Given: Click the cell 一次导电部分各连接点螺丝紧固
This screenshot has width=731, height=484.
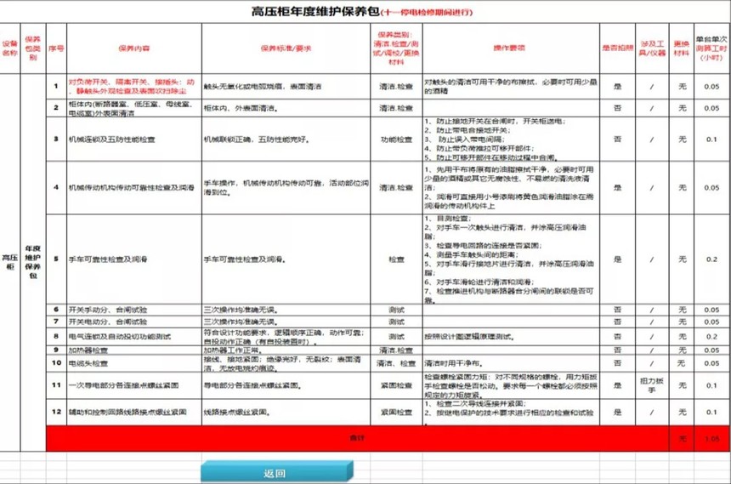Looking at the screenshot, I should click(x=134, y=385).
